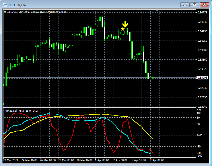Click the OHLC header text 0.93108 0.93128
This screenshot has height=166, width=212.
pos(35,12)
